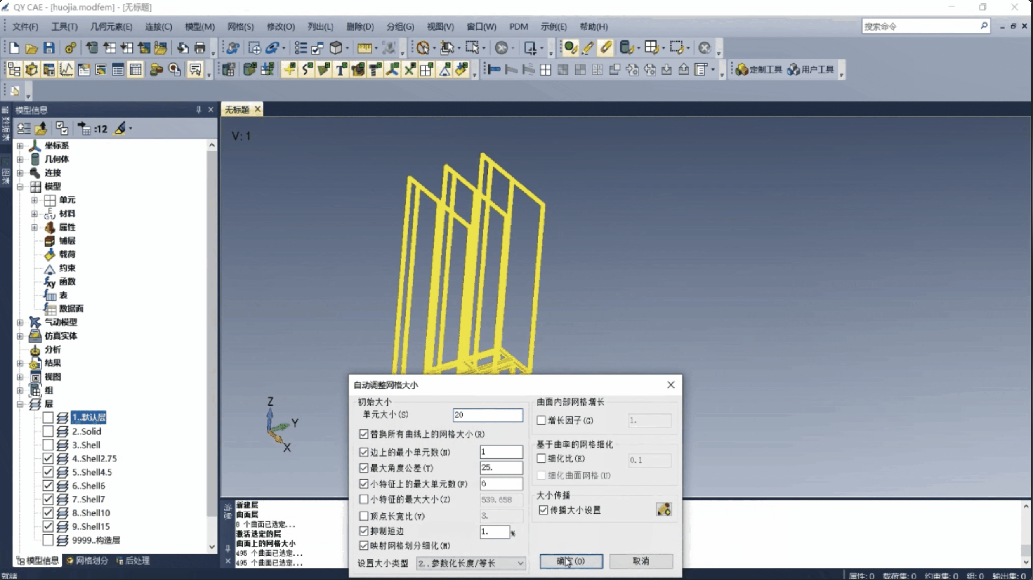Click the charting XY plot icon
Screen dimensions: 1033x580
coord(66,69)
